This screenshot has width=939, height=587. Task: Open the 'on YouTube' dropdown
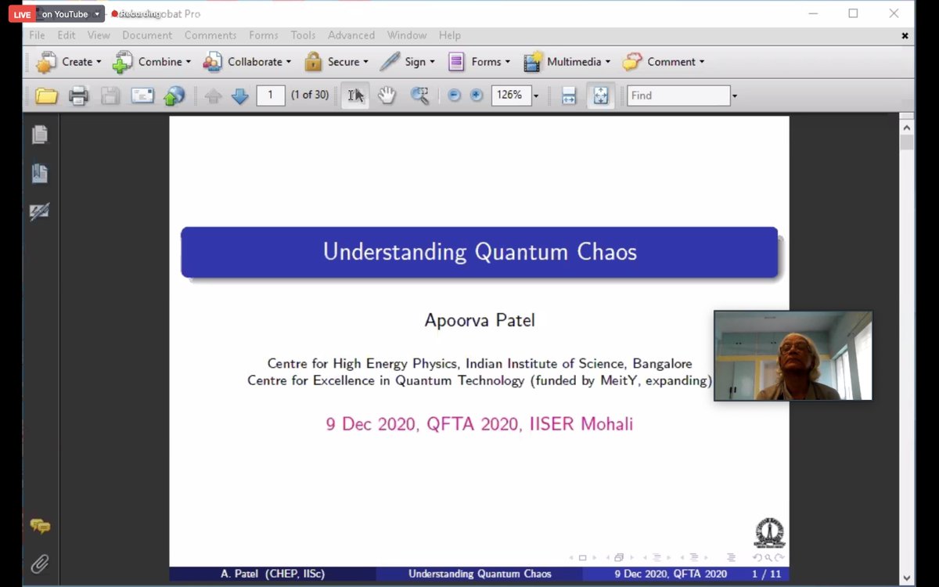coord(71,14)
